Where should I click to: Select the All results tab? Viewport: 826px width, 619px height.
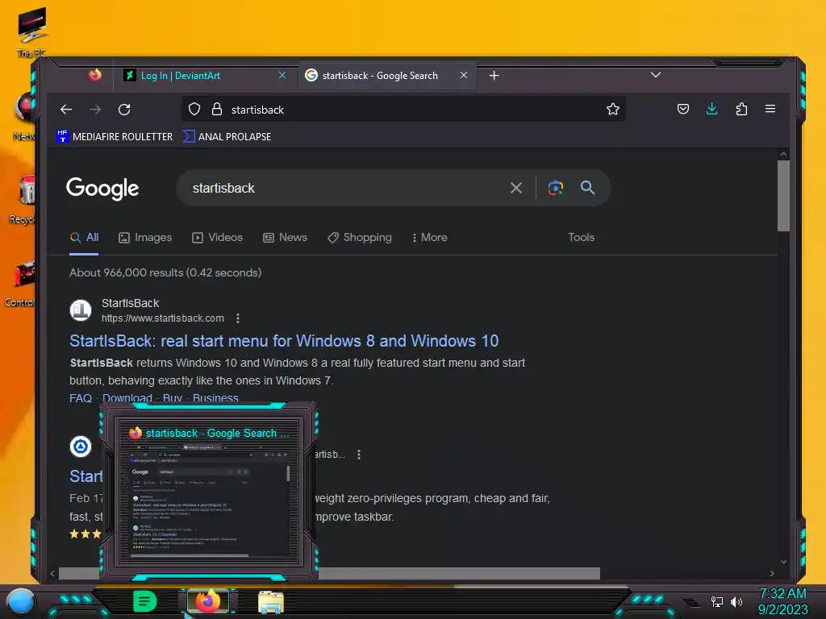pos(84,238)
